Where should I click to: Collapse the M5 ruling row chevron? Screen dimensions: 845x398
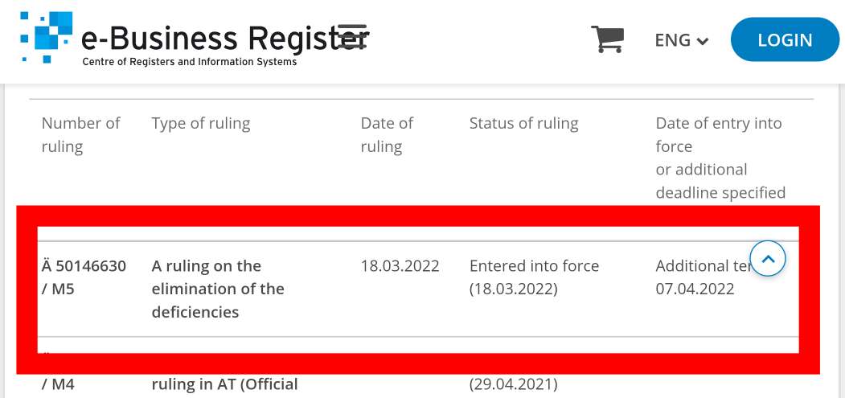tap(768, 259)
